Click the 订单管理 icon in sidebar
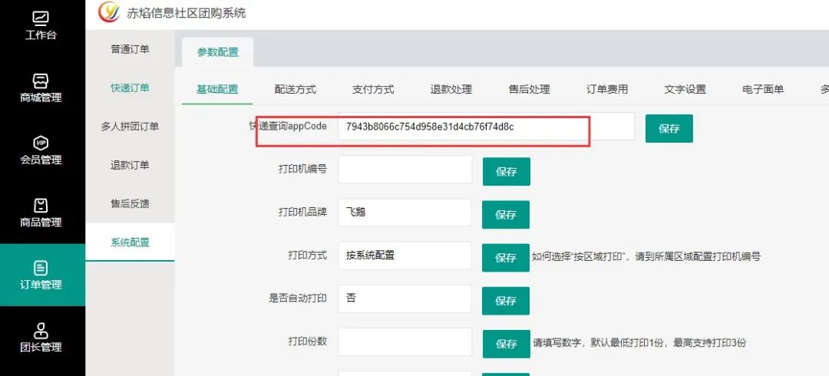The height and width of the screenshot is (376, 829). coord(41,268)
